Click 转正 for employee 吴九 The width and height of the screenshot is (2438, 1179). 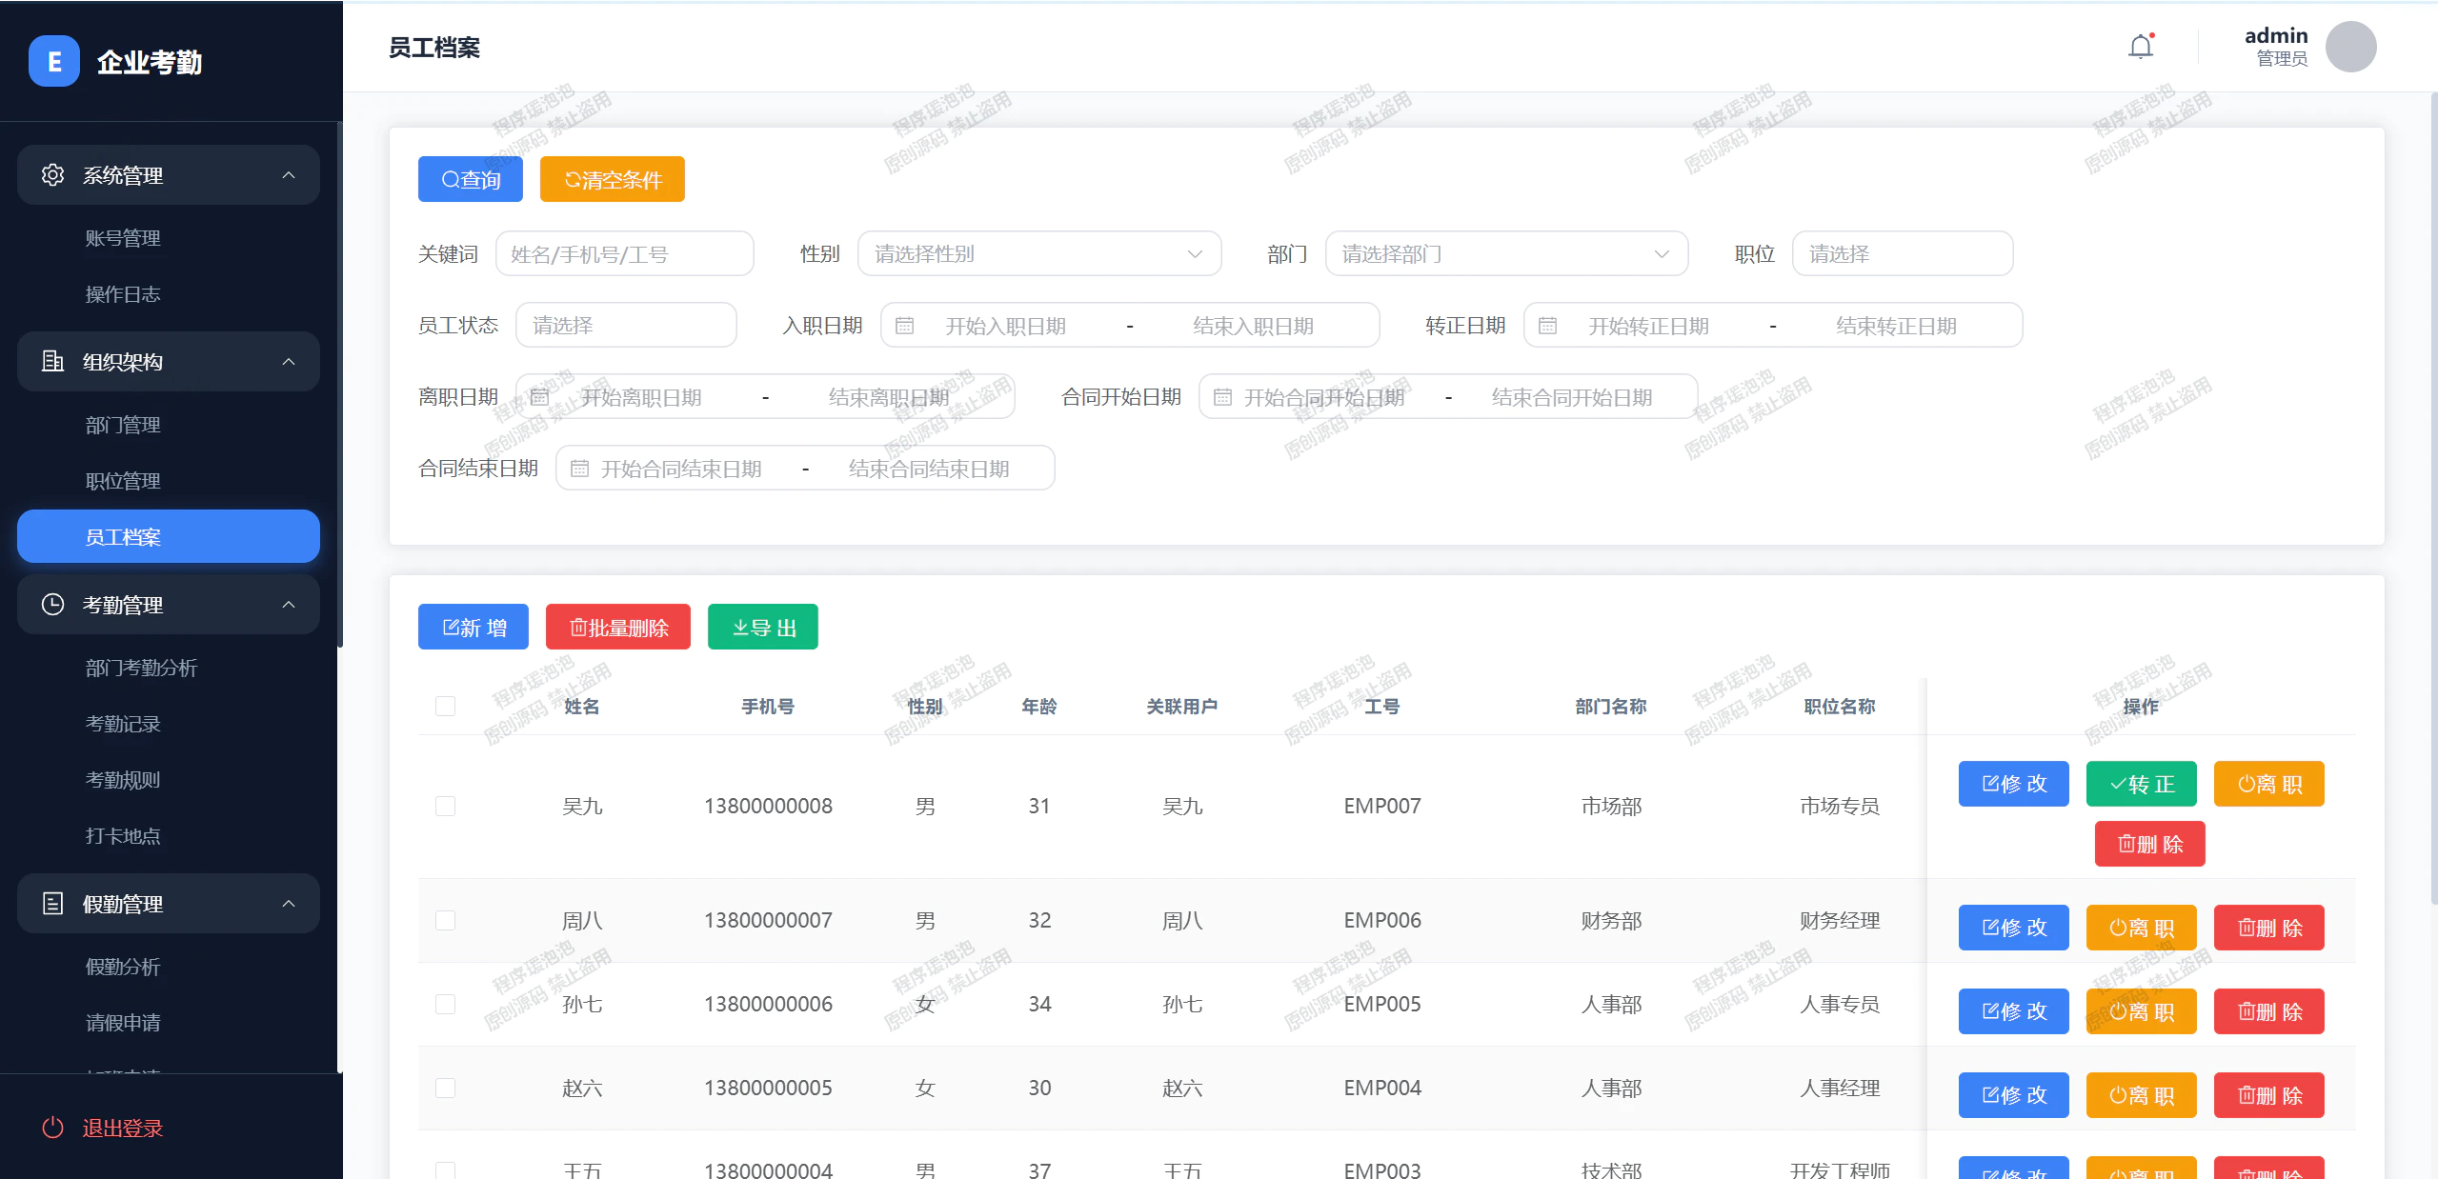click(2142, 784)
